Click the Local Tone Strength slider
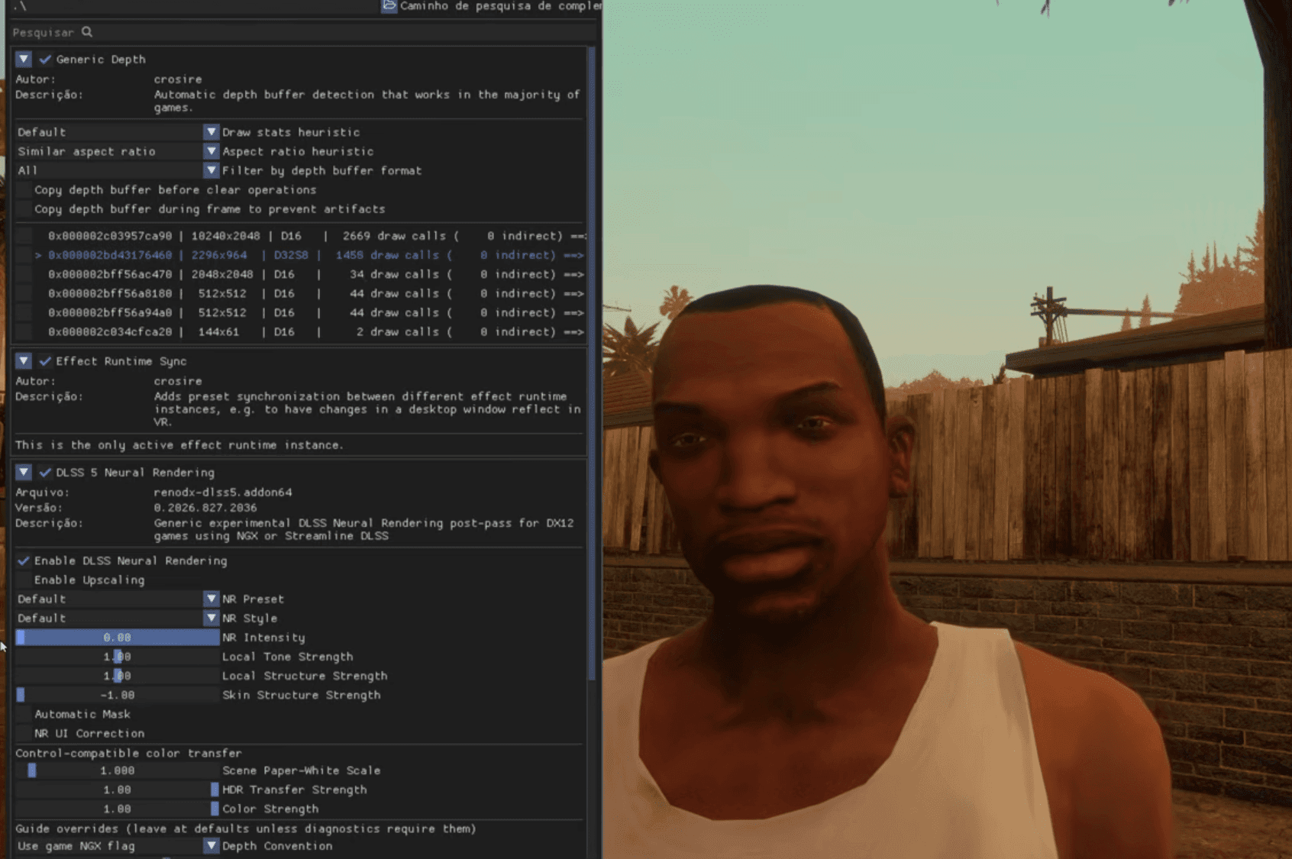The image size is (1292, 859). 118,656
